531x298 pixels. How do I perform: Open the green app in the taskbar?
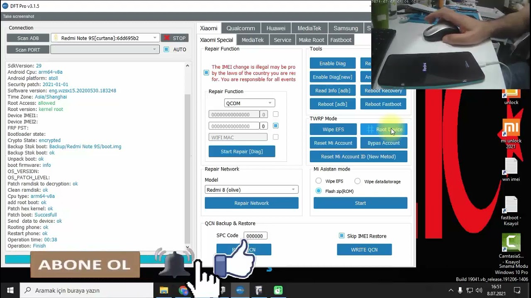coord(278,291)
